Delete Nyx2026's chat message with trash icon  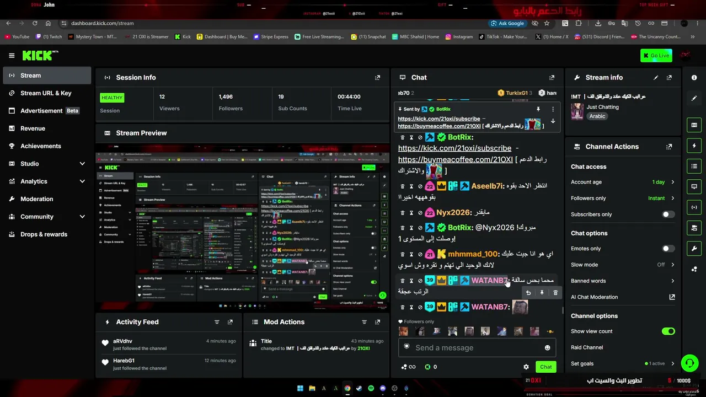pyautogui.click(x=402, y=213)
